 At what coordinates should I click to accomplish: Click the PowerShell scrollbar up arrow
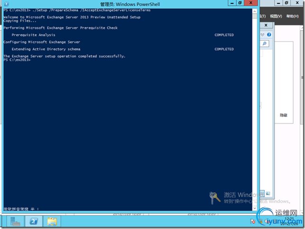255,11
